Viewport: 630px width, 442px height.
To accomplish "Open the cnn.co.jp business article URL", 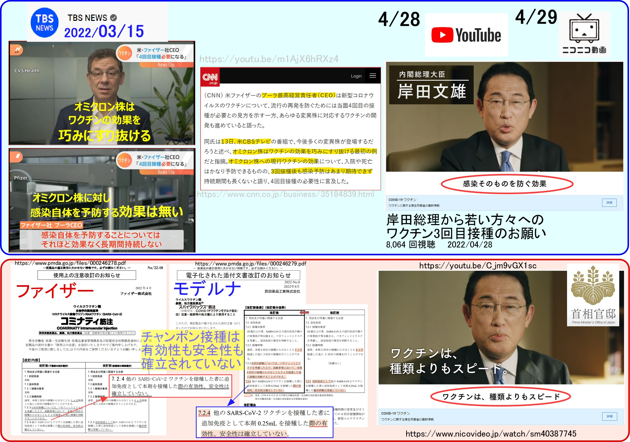I will point(285,194).
